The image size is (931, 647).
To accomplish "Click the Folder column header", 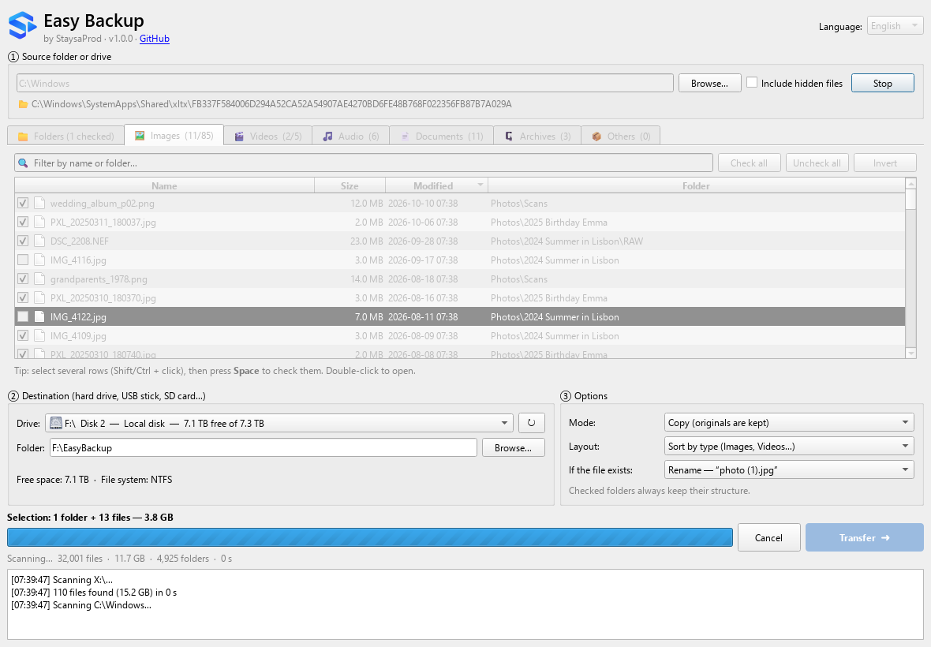I will click(x=696, y=185).
